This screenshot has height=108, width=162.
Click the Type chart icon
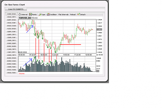click(x=40, y=15)
